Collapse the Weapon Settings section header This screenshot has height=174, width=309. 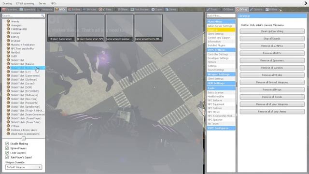tap(221, 74)
